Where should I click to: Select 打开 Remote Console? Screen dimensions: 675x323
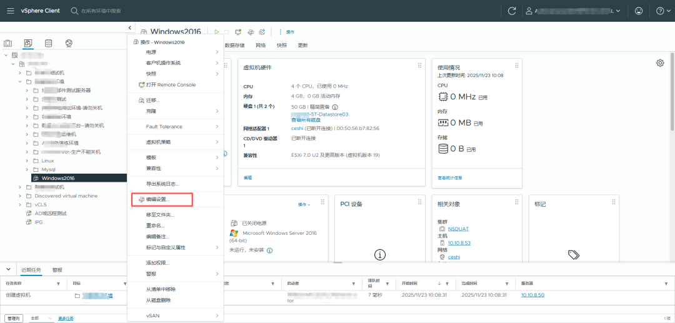coord(176,85)
